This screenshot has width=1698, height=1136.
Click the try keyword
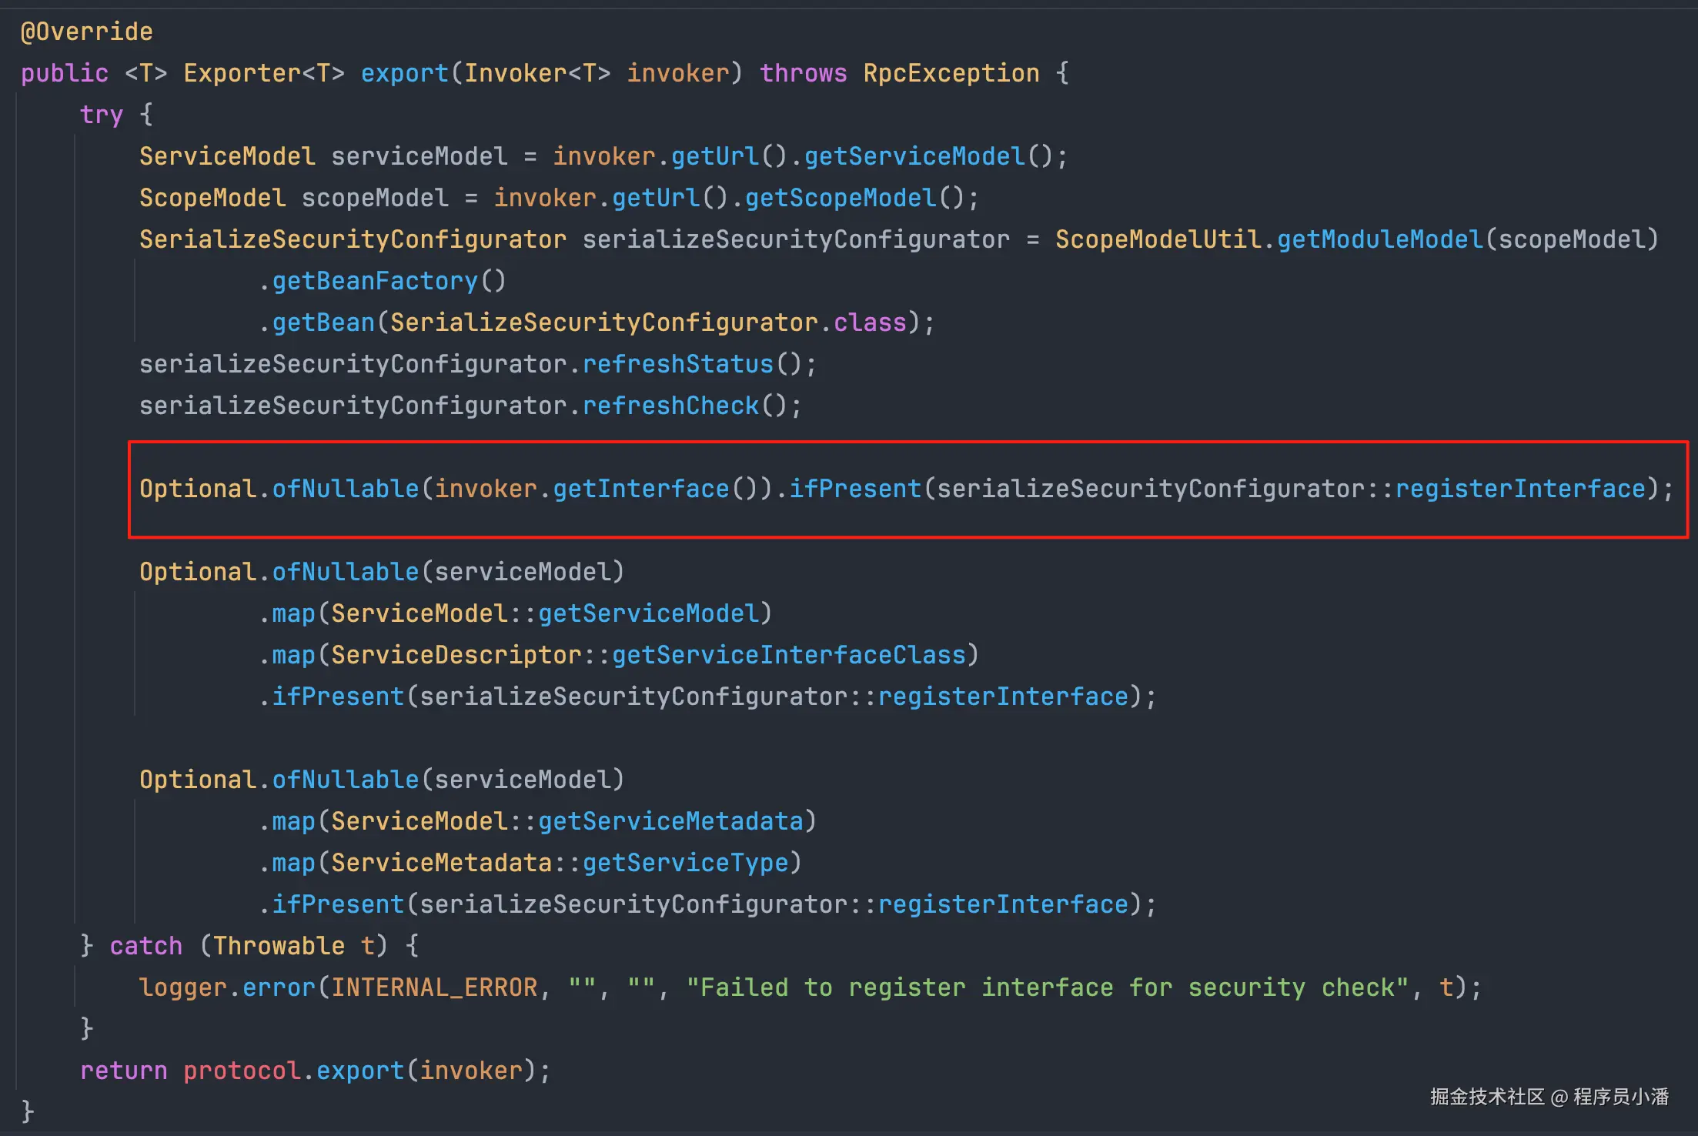point(102,115)
